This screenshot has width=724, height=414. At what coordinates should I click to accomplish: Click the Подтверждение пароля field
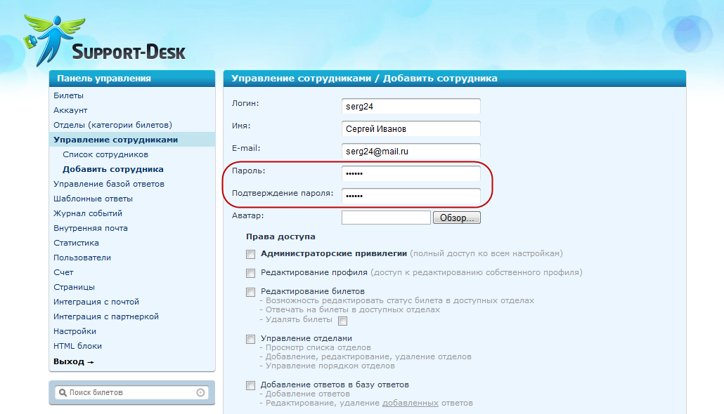tap(411, 196)
